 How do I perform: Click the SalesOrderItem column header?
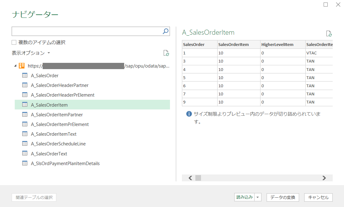[x=239, y=44]
